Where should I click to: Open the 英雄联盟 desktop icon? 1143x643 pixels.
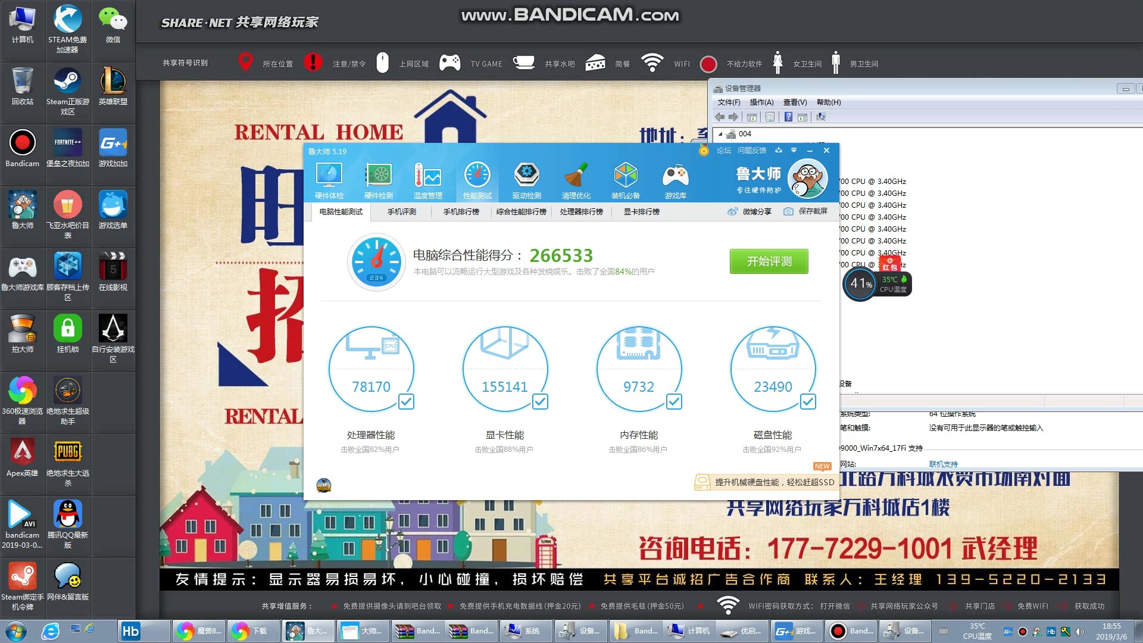coord(113,86)
